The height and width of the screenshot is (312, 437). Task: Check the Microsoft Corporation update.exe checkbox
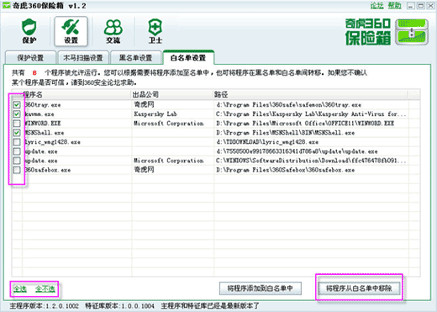tap(17, 161)
